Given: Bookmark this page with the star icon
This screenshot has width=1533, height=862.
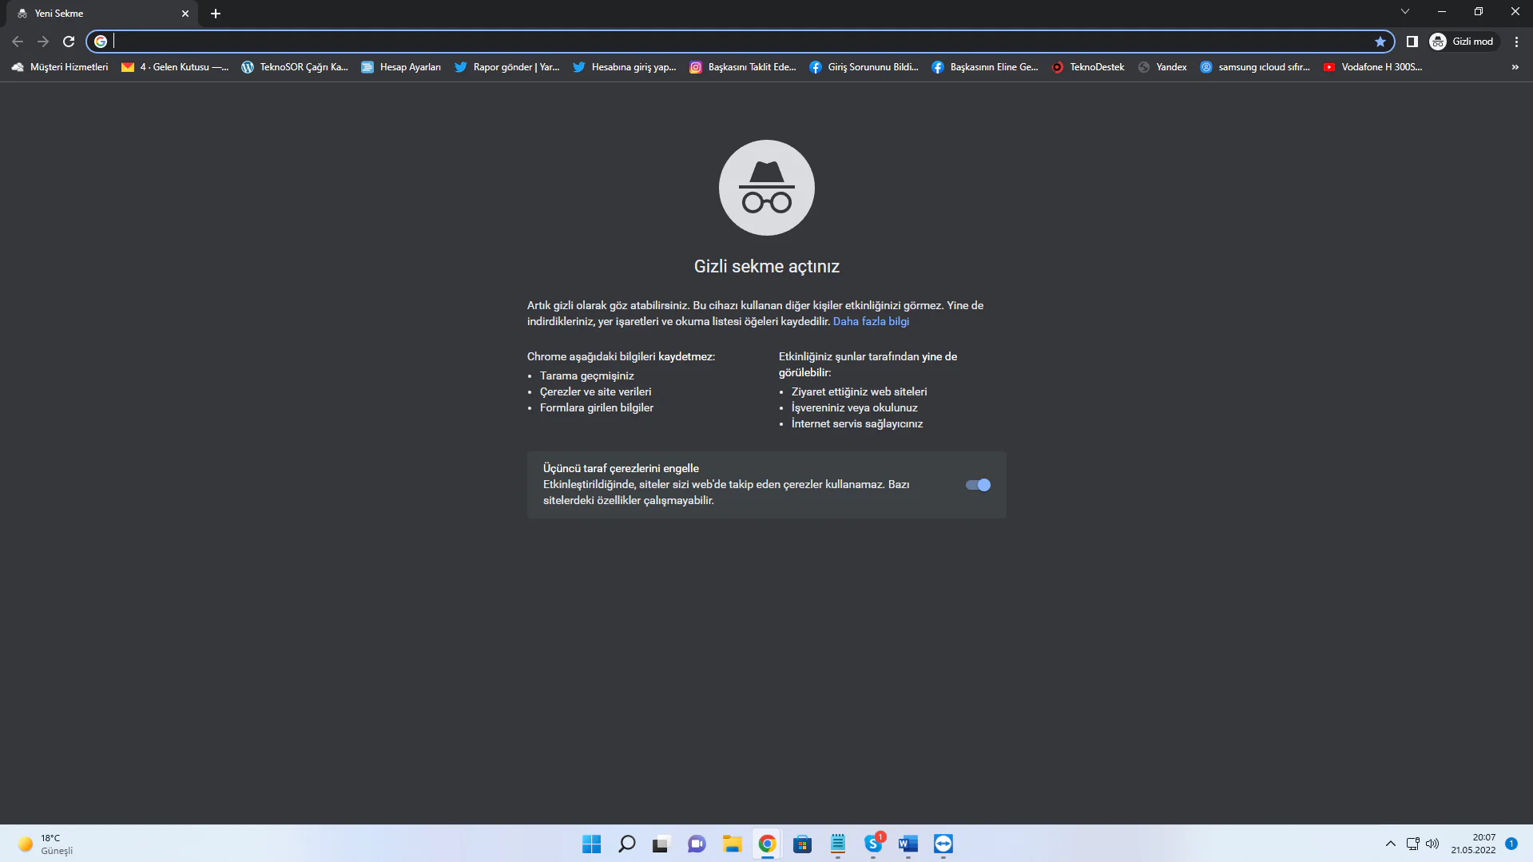Looking at the screenshot, I should tap(1380, 42).
